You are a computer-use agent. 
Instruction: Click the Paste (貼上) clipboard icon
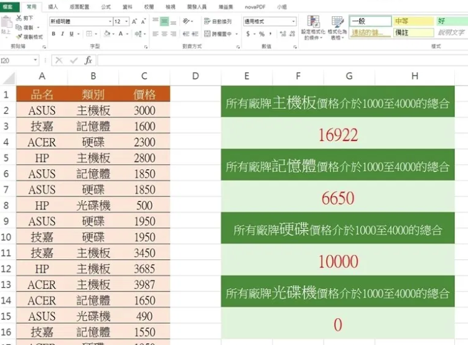click(x=6, y=22)
